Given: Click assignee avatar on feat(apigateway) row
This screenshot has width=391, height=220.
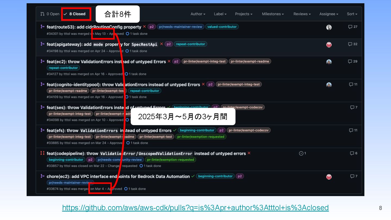Looking at the screenshot, I should pos(329,45).
